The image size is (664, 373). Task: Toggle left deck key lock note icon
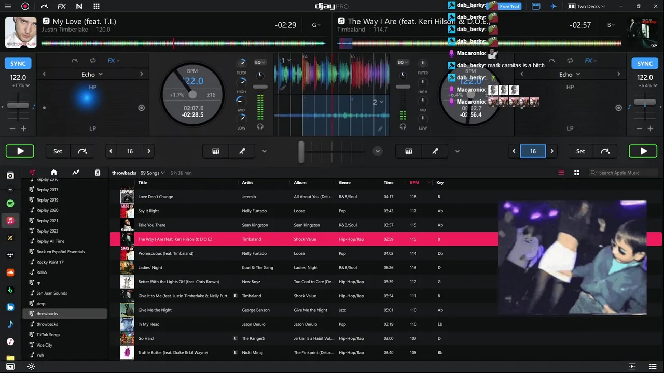34,107
